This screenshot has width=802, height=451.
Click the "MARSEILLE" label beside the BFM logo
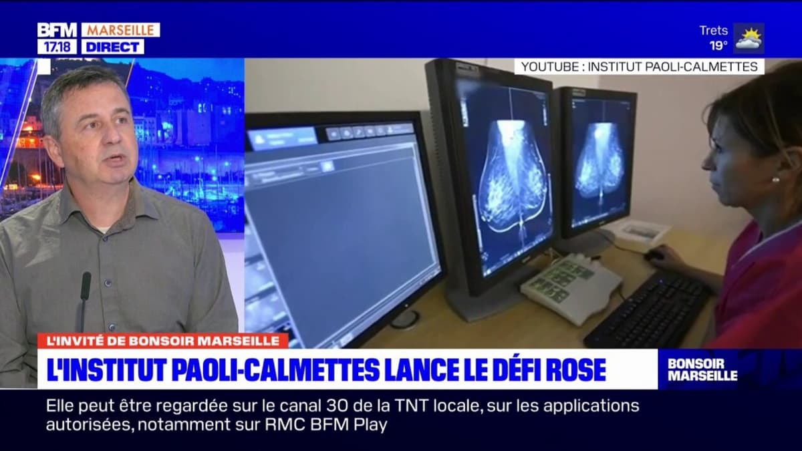120,30
